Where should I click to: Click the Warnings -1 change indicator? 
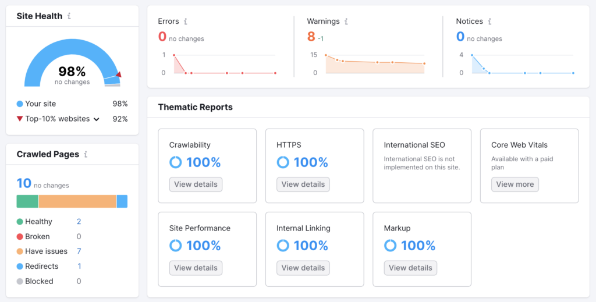(321, 39)
